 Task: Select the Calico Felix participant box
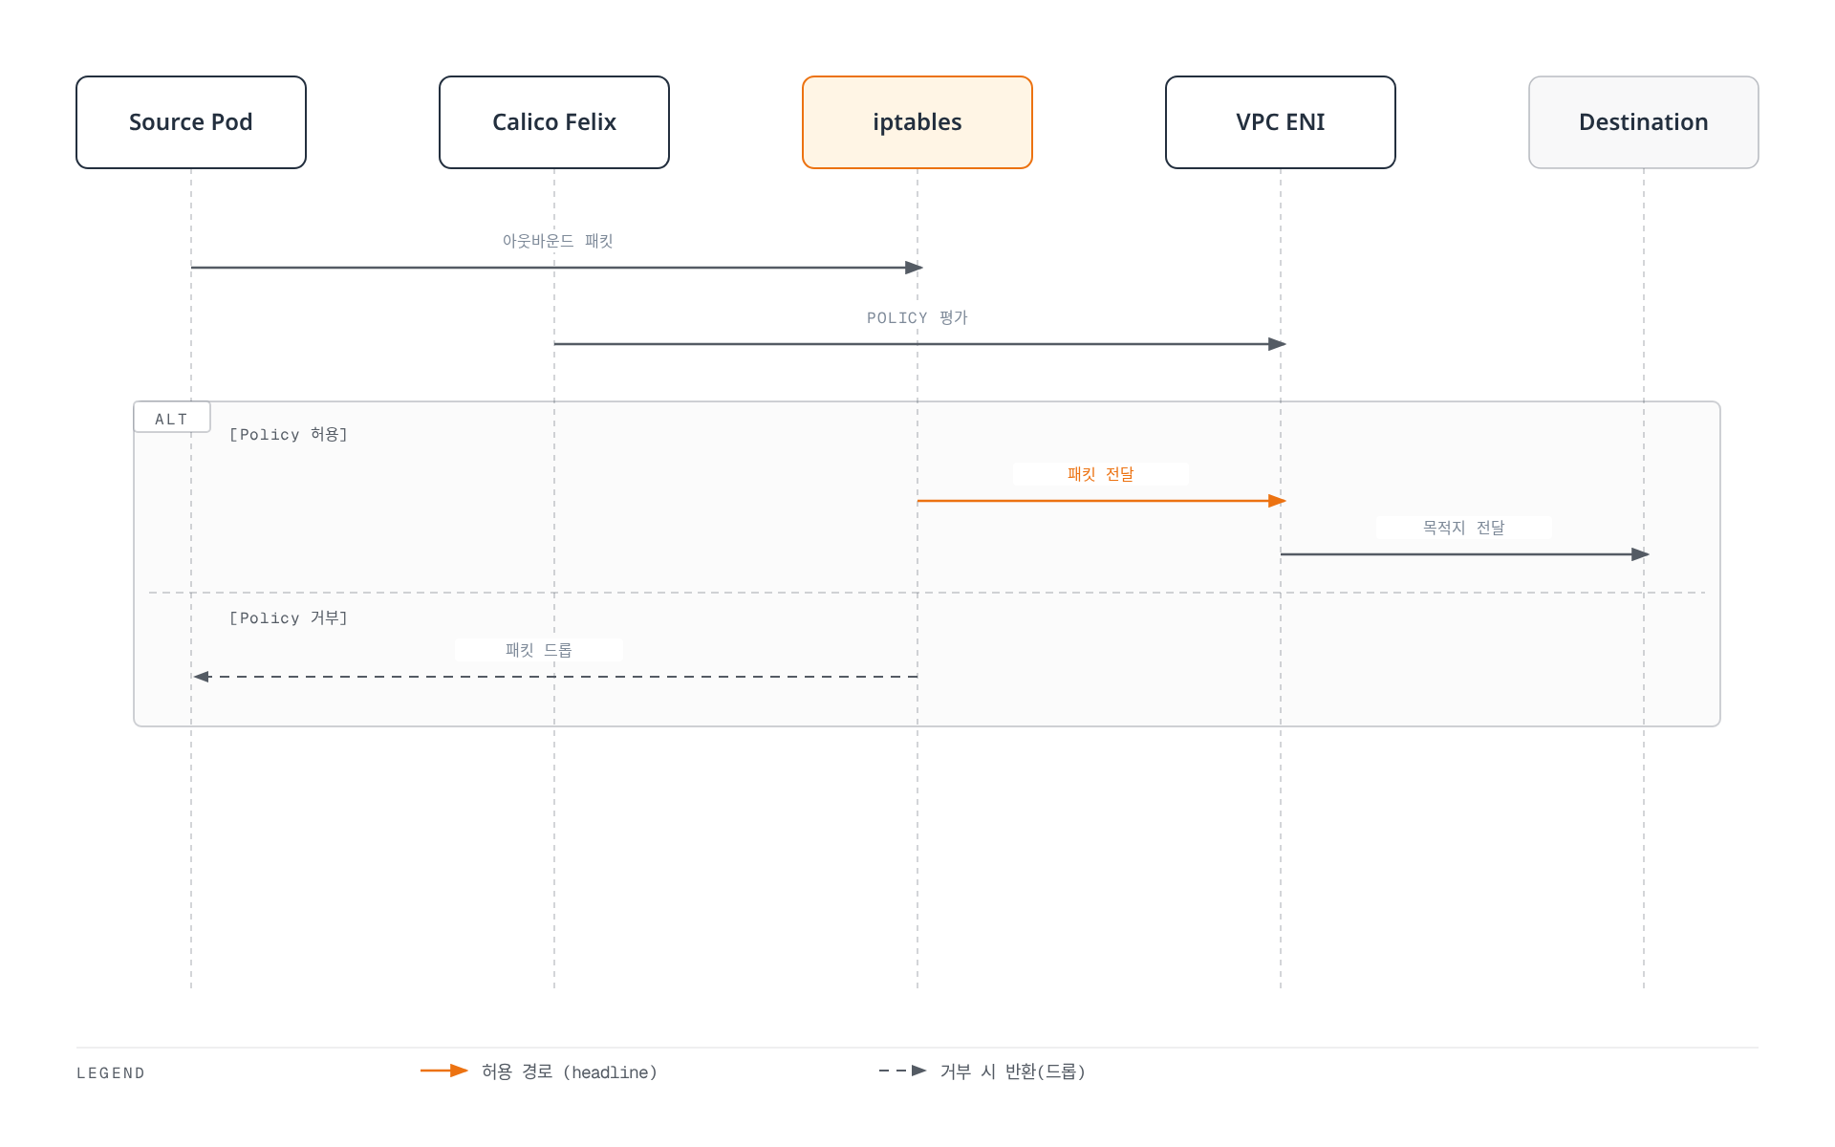pos(554,122)
